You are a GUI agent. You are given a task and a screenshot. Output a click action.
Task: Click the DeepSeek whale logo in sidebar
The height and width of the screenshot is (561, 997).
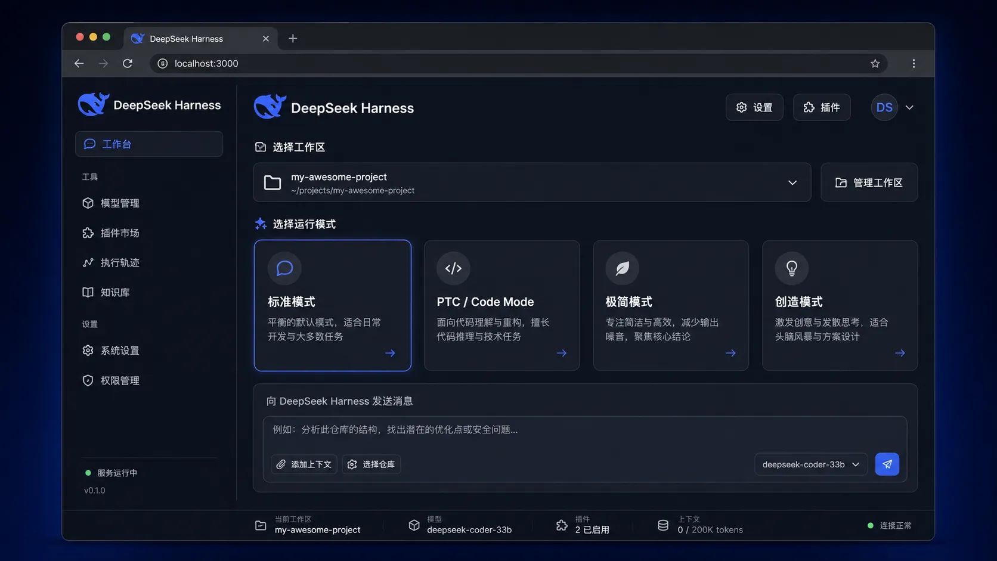94,104
